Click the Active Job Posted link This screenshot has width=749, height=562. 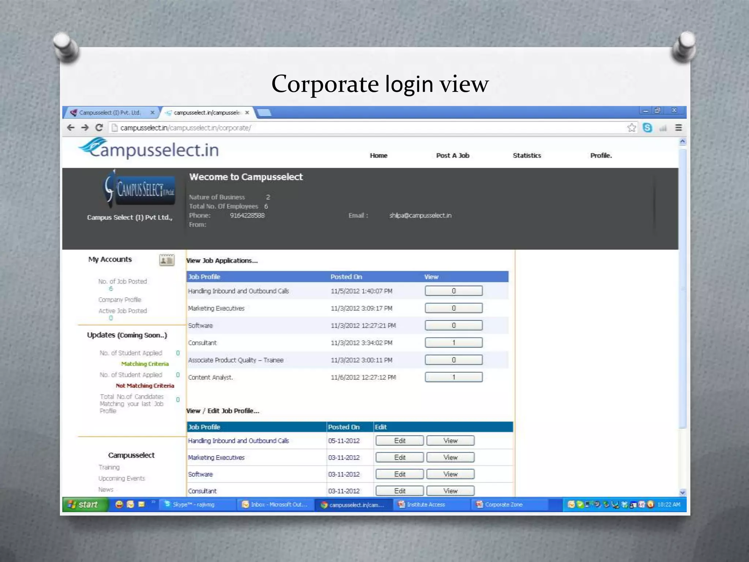pyautogui.click(x=123, y=311)
